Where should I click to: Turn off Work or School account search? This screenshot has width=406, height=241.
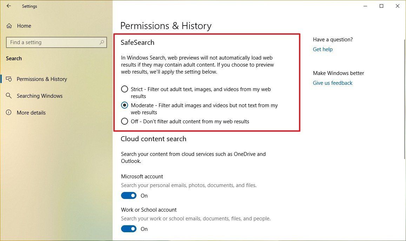pos(129,229)
